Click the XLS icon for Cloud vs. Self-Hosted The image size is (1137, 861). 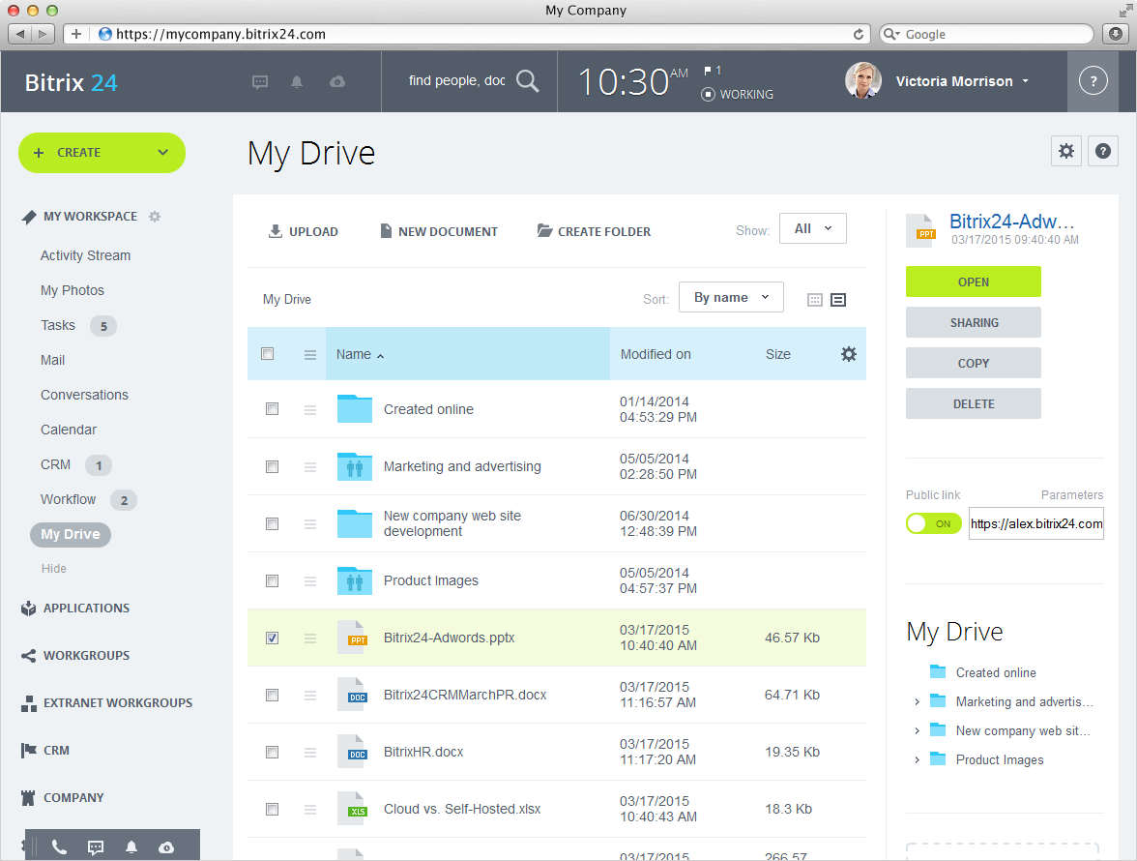point(353,809)
